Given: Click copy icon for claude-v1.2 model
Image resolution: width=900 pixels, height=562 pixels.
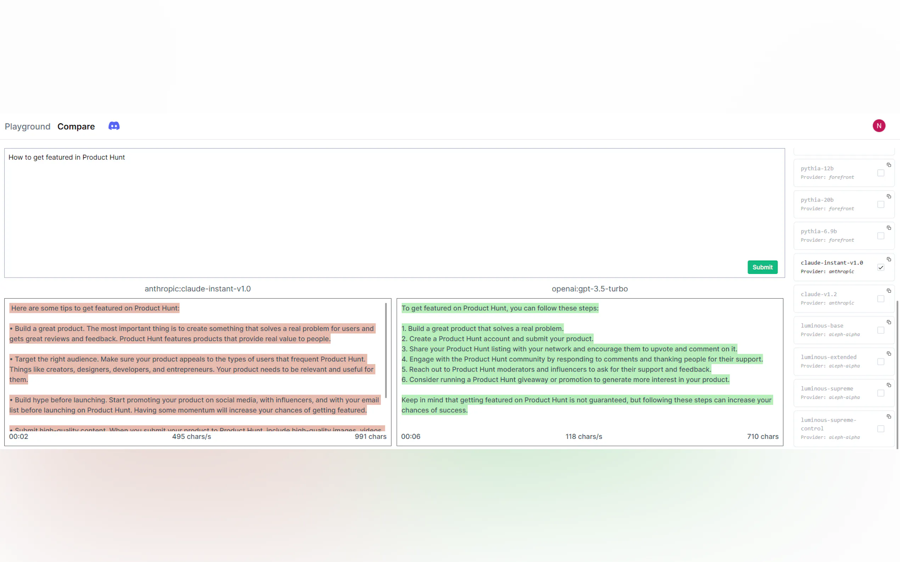Looking at the screenshot, I should 888,291.
